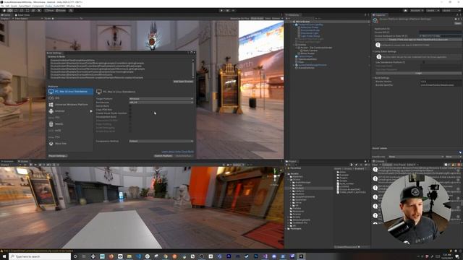The height and width of the screenshot is (260, 463).
Task: Click the Play button
Action: [221, 10]
